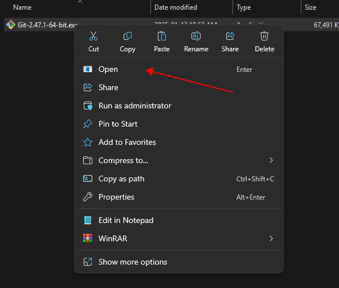Sort by Date modified column header
The image size is (339, 288).
pyautogui.click(x=175, y=7)
